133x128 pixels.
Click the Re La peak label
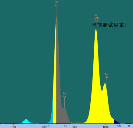pyautogui.click(x=64, y=95)
